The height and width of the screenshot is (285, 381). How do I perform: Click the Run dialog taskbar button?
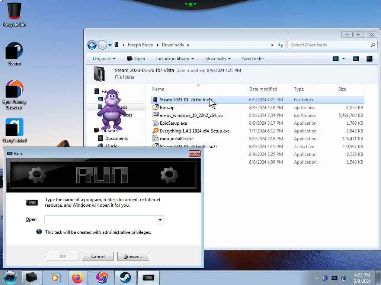pyautogui.click(x=148, y=278)
